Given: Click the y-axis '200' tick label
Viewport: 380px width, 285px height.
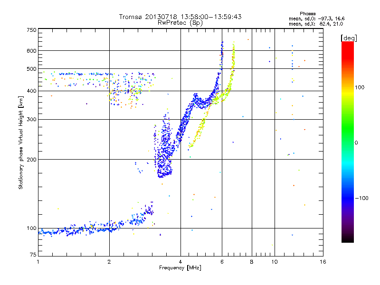Looking at the screenshot, I should (x=31, y=160).
